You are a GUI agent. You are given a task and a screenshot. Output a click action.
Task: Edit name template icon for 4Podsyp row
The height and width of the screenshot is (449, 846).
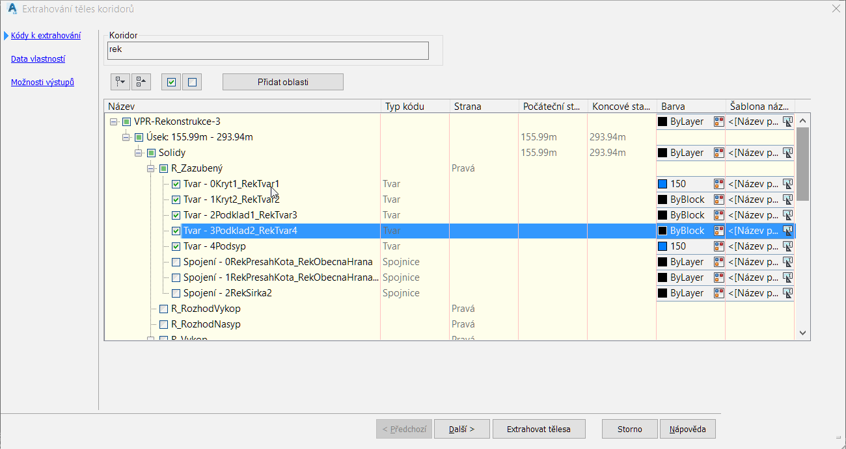pyautogui.click(x=787, y=246)
